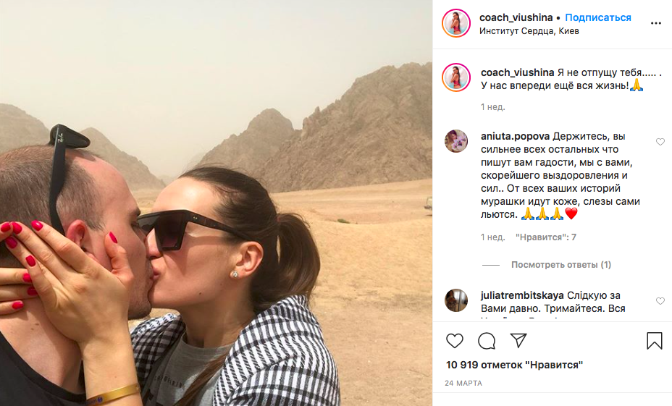
Task: View the 10 919 отметок "Нравится" list
Action: tap(514, 365)
